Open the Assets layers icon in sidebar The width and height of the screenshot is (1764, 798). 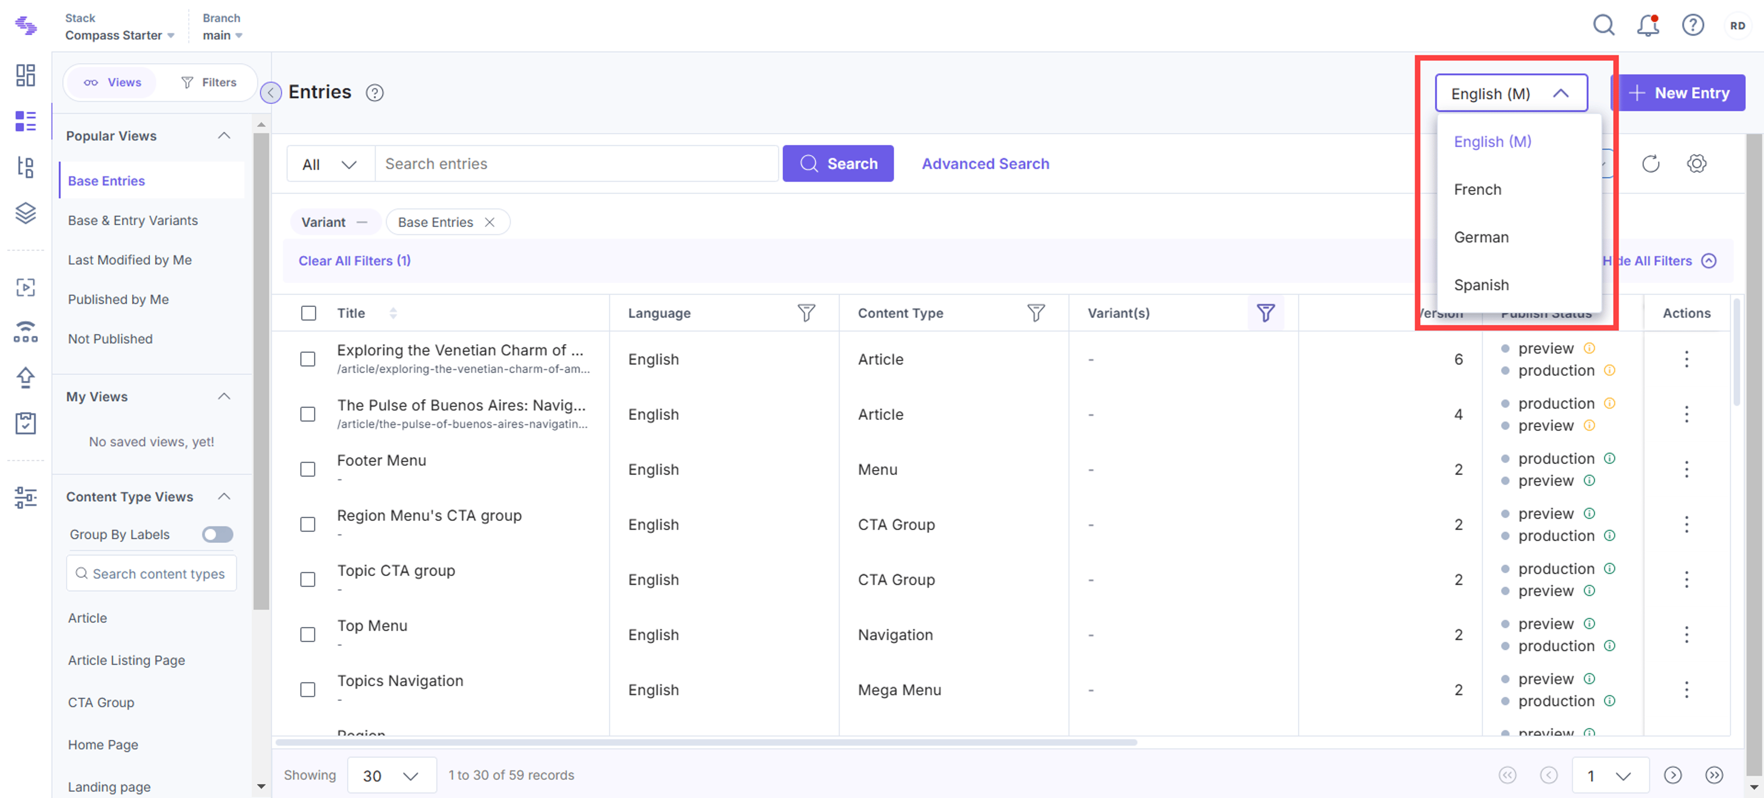point(25,213)
